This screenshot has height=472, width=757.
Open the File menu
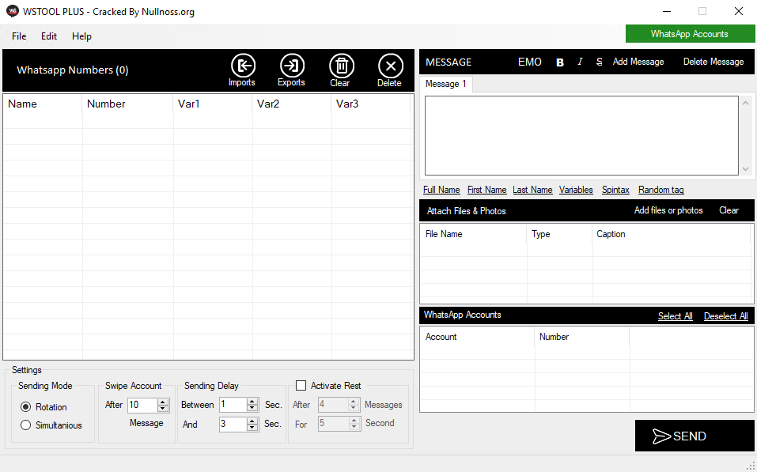(x=19, y=36)
